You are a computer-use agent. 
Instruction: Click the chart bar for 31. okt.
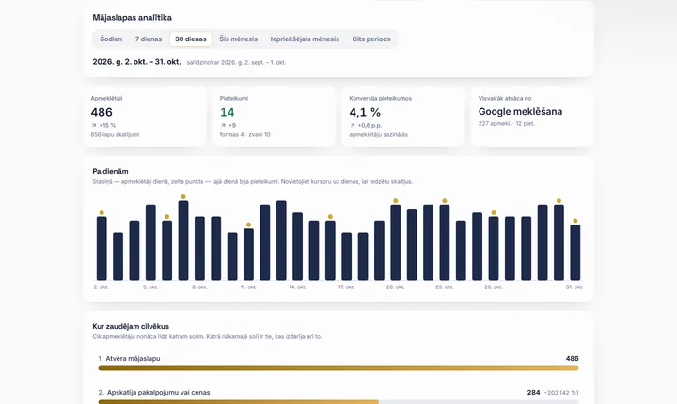tap(575, 253)
